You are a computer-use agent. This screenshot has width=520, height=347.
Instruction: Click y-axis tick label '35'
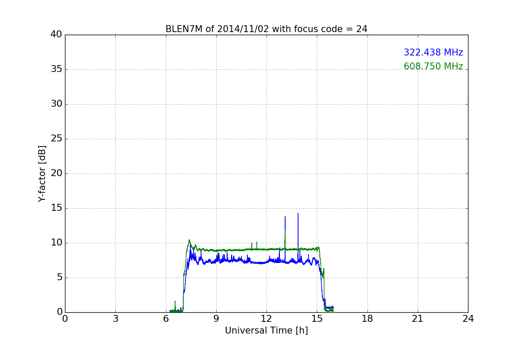click(56, 69)
